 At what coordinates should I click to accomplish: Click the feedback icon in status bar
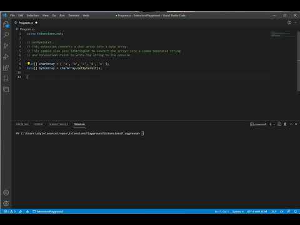(x=289, y=211)
